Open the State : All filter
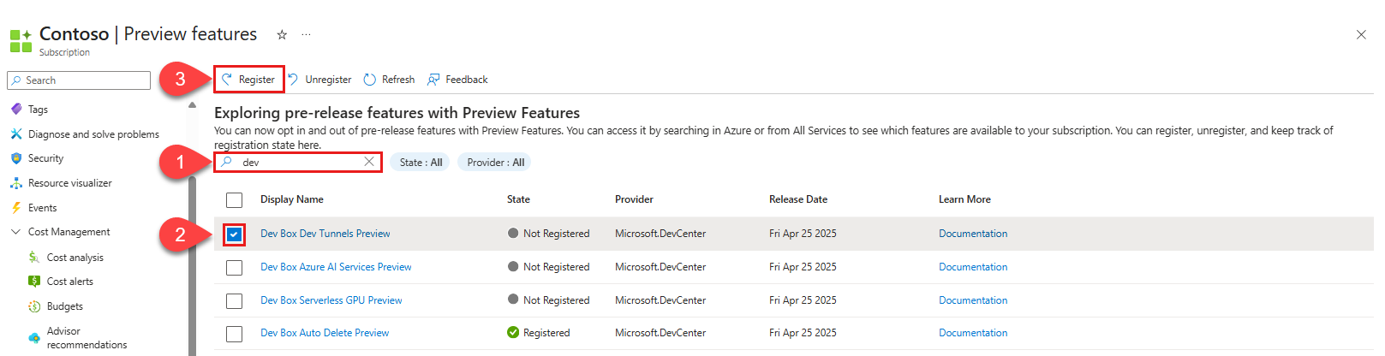 coord(421,163)
